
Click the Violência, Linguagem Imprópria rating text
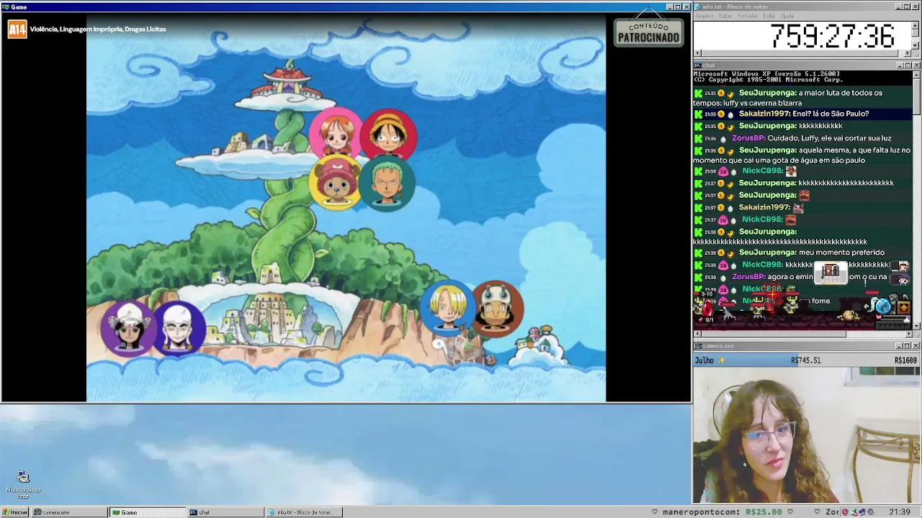tap(98, 29)
